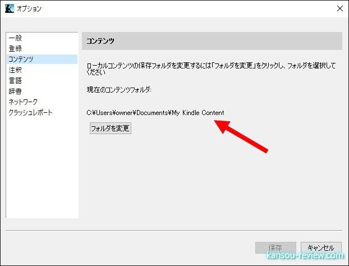Click the コンテンツ section header
The width and height of the screenshot is (349, 266).
point(212,41)
